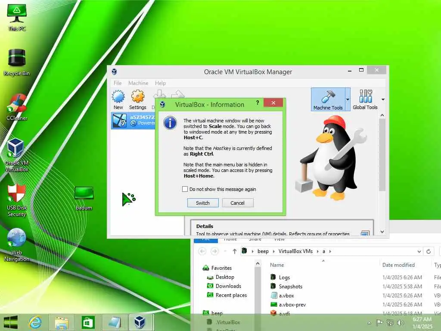Viewport: 441px width, 331px height.
Task: Open Global Tools icon
Action: 365,100
